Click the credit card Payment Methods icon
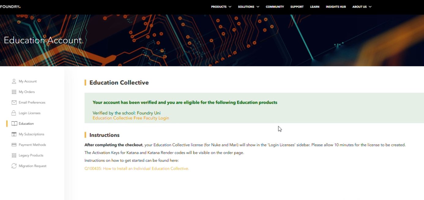This screenshot has width=424, height=200. (x=14, y=145)
